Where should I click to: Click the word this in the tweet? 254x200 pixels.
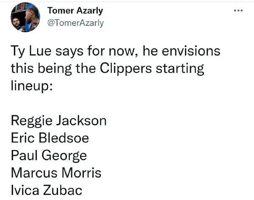coord(22,68)
